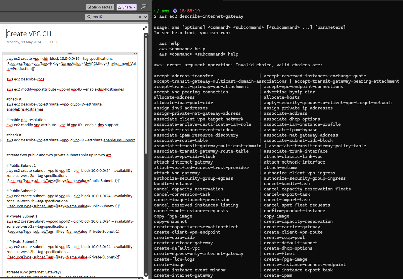
Task: Click the '--enable-dns-hostnames' modify command line
Action: click(x=65, y=89)
